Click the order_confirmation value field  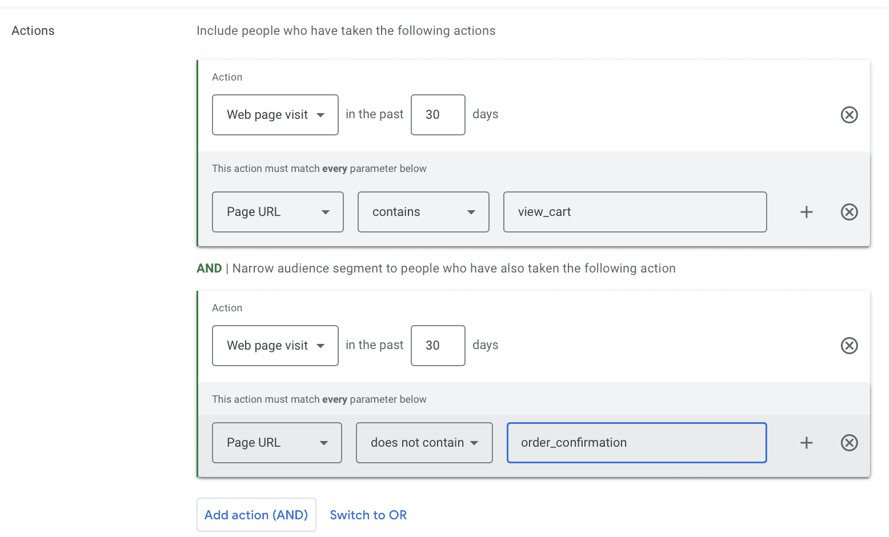637,443
